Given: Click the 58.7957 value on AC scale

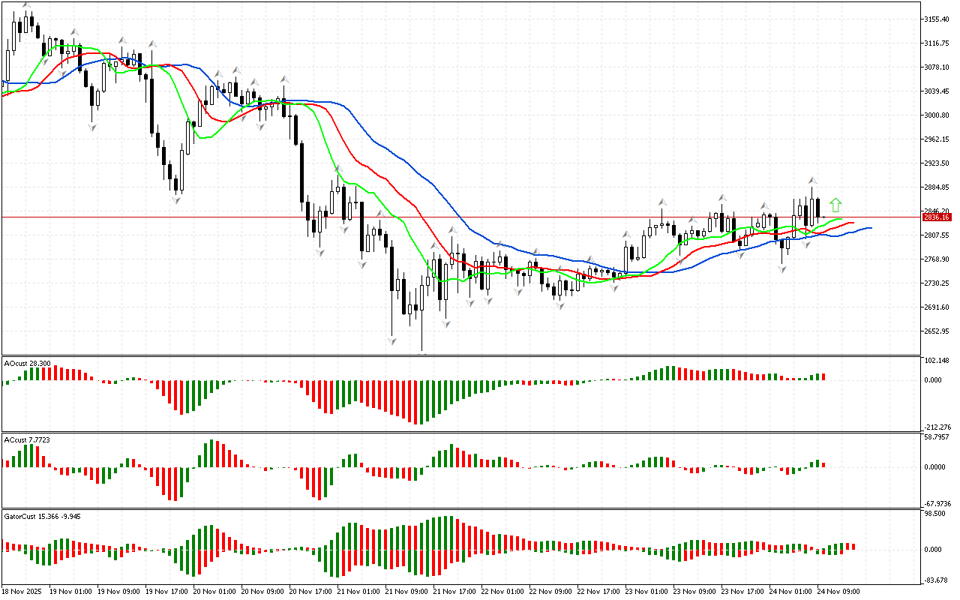Looking at the screenshot, I should (x=937, y=436).
